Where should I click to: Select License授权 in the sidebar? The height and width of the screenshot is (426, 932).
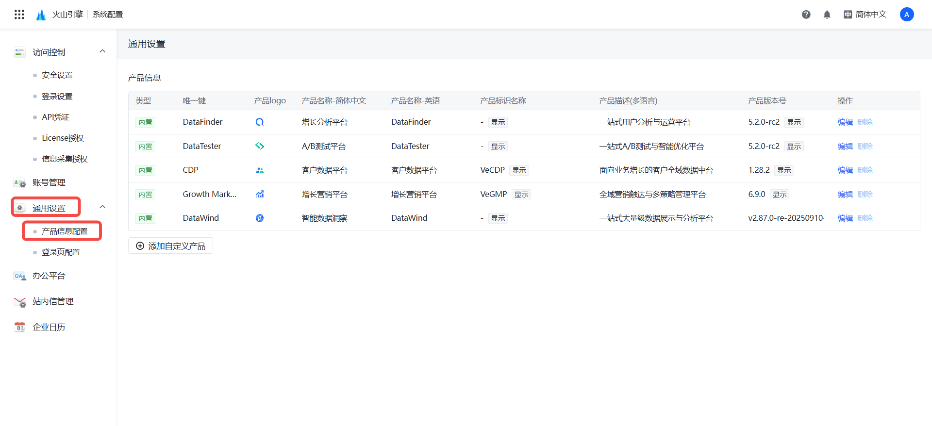(x=63, y=138)
